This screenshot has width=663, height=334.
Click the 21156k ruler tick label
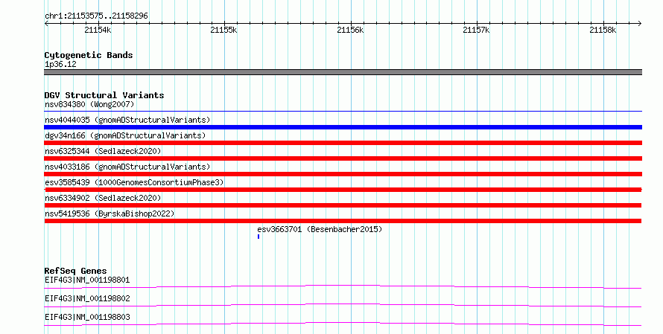(350, 30)
